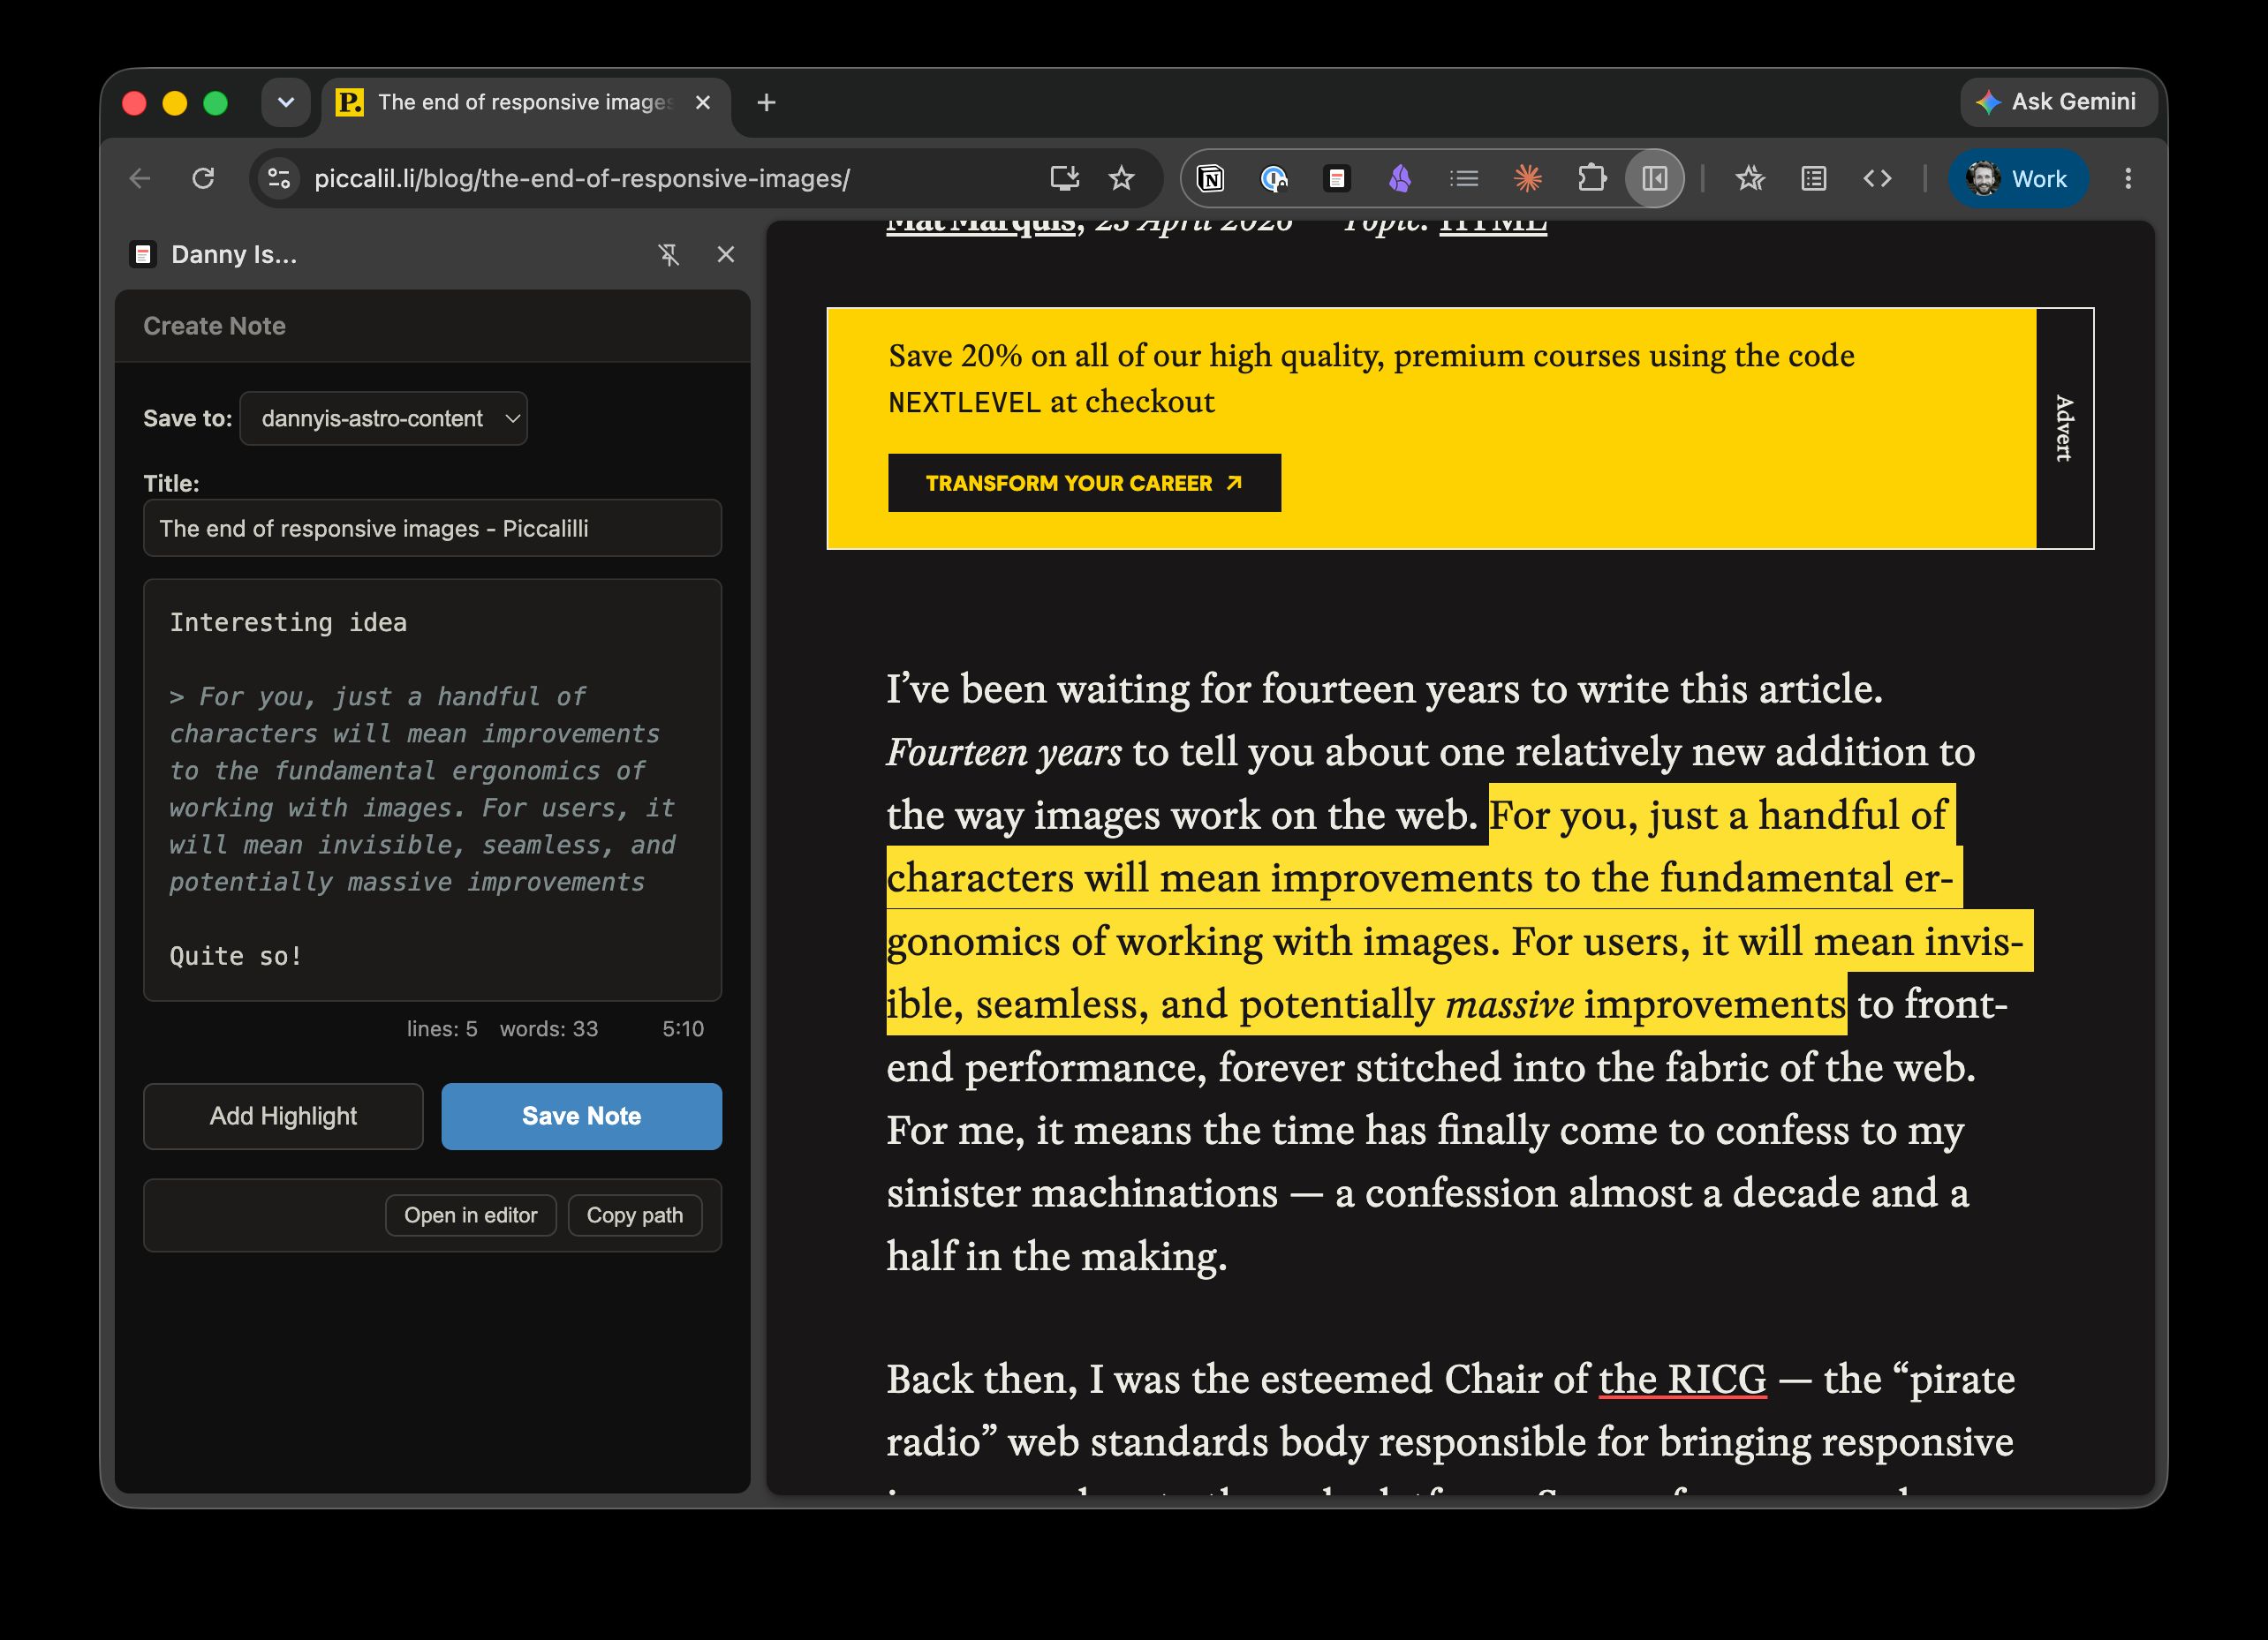The height and width of the screenshot is (1640, 2268).
Task: Open developer tools code-brackets icon
Action: click(x=1877, y=179)
